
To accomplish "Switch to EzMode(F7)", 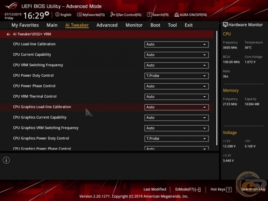I will pos(188,189).
